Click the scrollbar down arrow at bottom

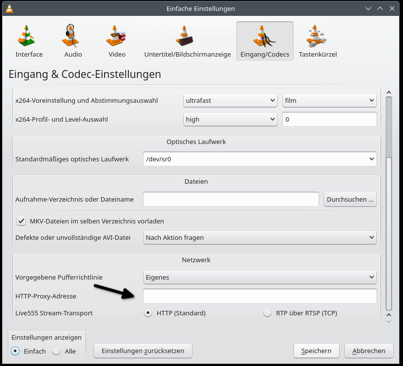pyautogui.click(x=389, y=322)
